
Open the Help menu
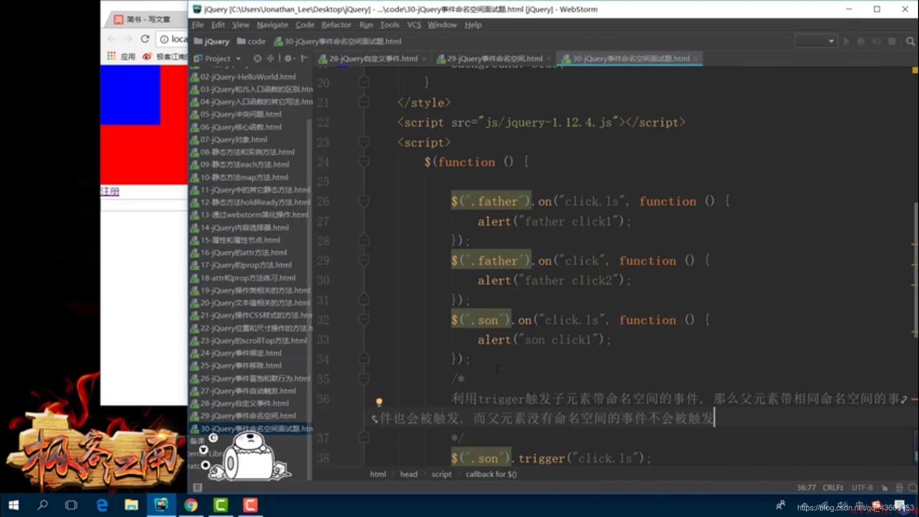click(x=473, y=25)
